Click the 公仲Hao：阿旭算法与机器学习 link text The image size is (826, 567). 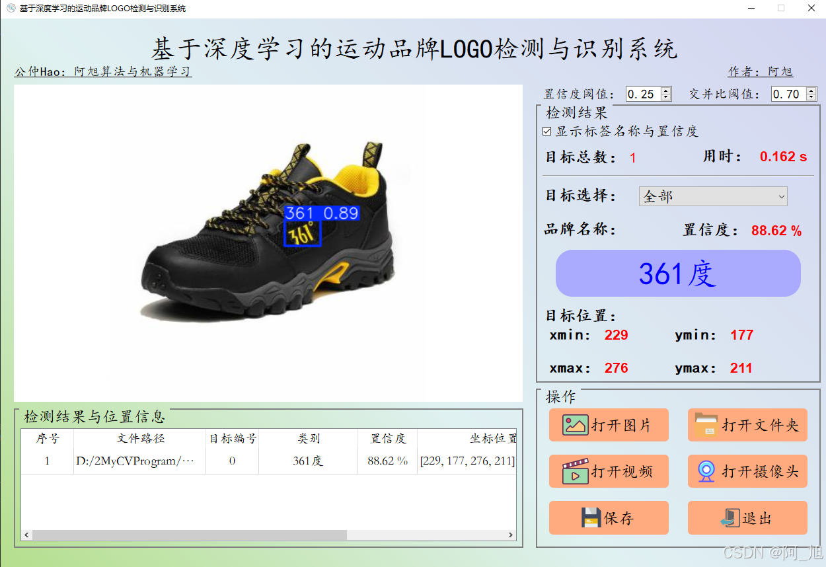pyautogui.click(x=103, y=71)
